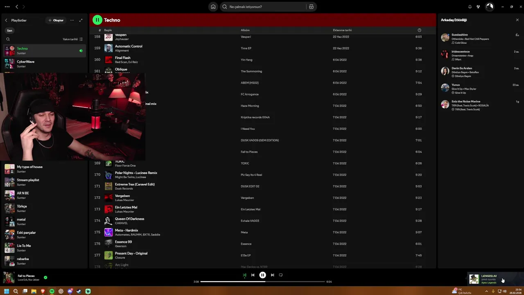Select the Meta - Hardmix track
Viewport: 524px width, 295px height.
coord(262,232)
